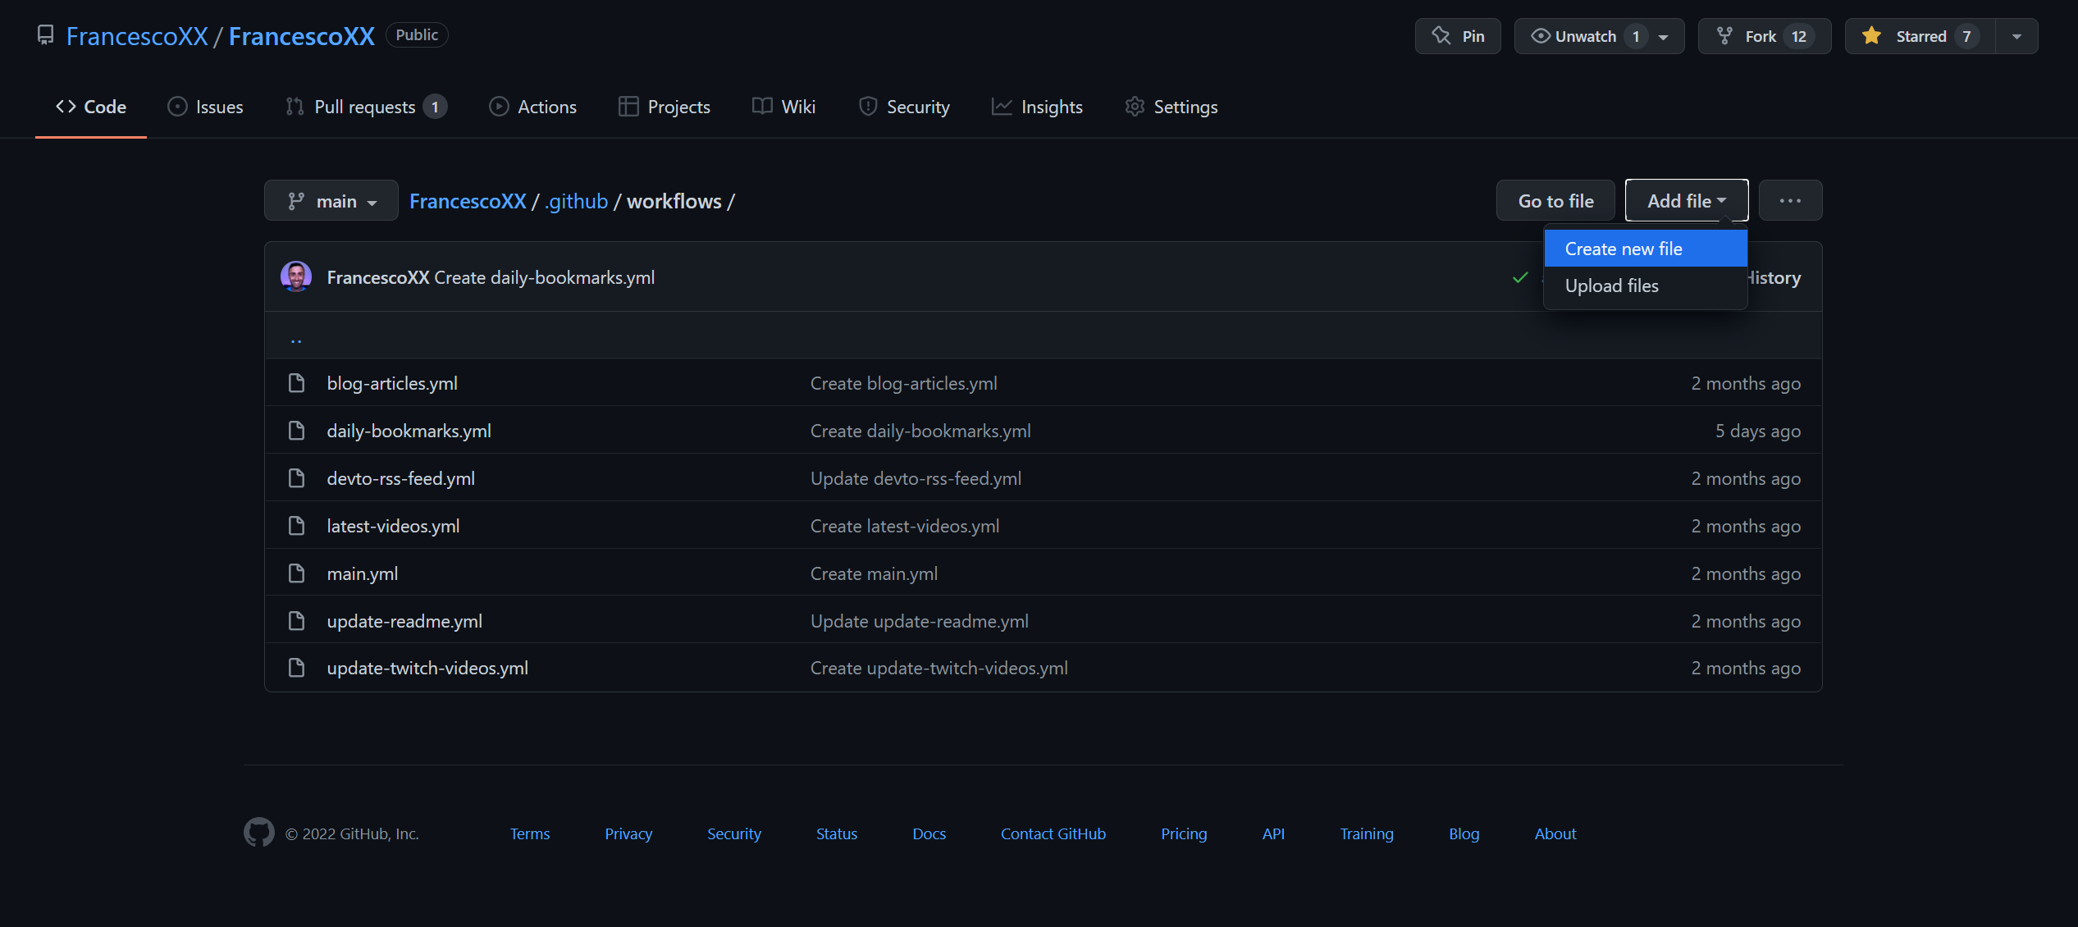The image size is (2078, 927).
Task: Click FrancescoXX repository name link in header
Action: (302, 36)
